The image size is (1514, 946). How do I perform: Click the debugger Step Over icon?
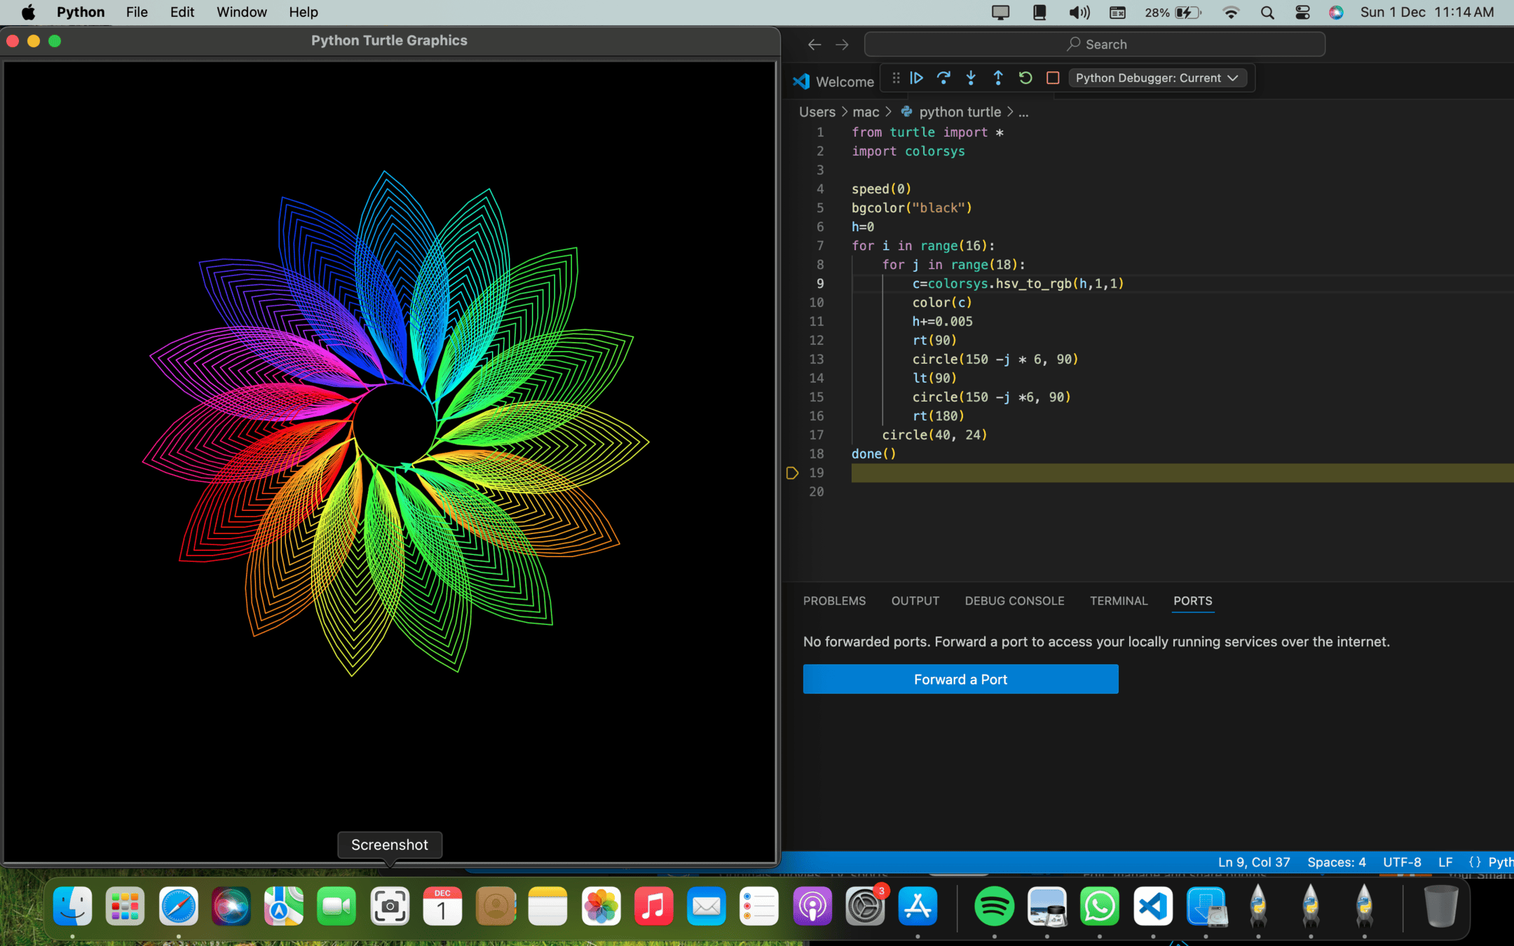click(x=943, y=78)
